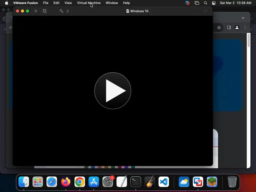Open Visual Studio Code in the Dock
Screen dimensions: 256x192
[164, 182]
